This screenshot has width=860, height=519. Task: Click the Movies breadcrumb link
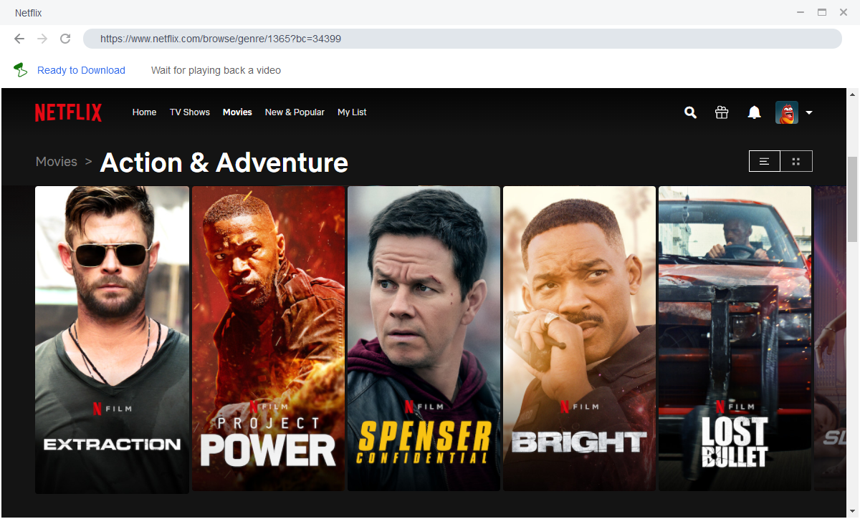(x=57, y=162)
